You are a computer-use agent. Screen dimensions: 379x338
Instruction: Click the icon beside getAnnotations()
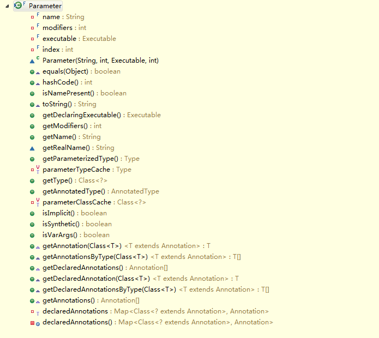(32, 301)
